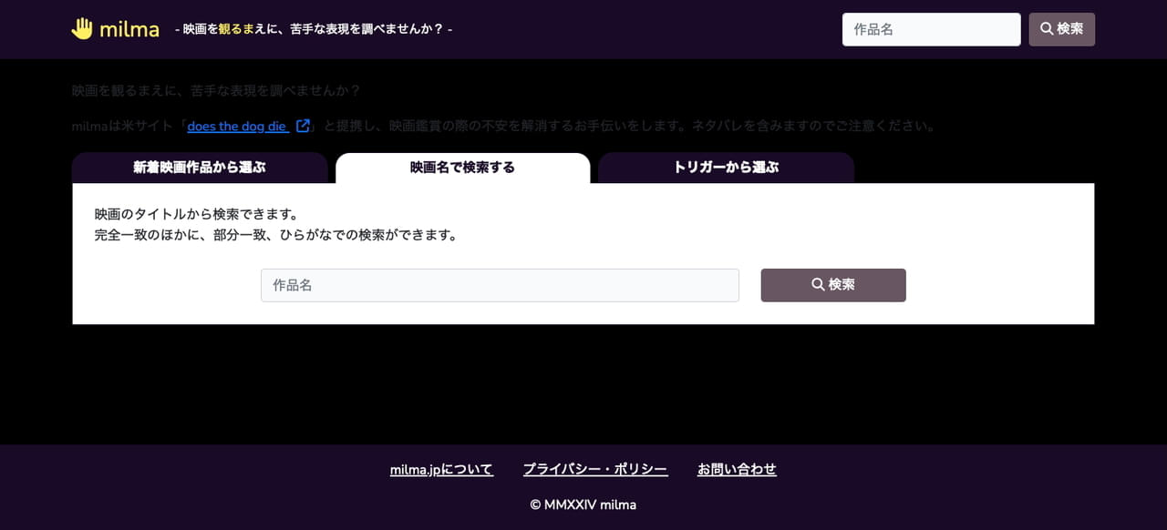This screenshot has width=1167, height=530.
Task: Click the 作品名 input in the search panel
Action: click(500, 284)
